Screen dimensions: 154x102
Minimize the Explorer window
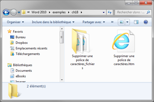click(129, 3)
